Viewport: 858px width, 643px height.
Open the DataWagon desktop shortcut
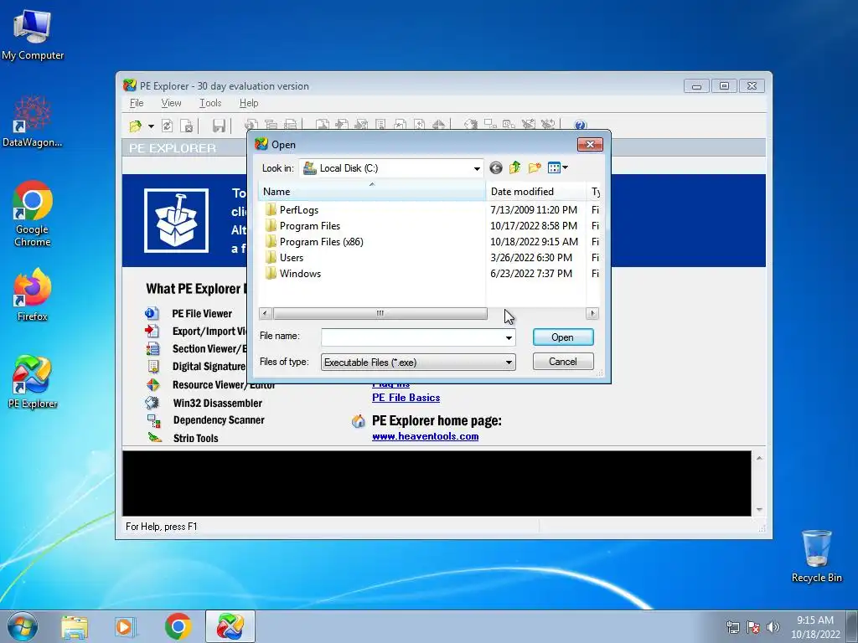(x=33, y=122)
